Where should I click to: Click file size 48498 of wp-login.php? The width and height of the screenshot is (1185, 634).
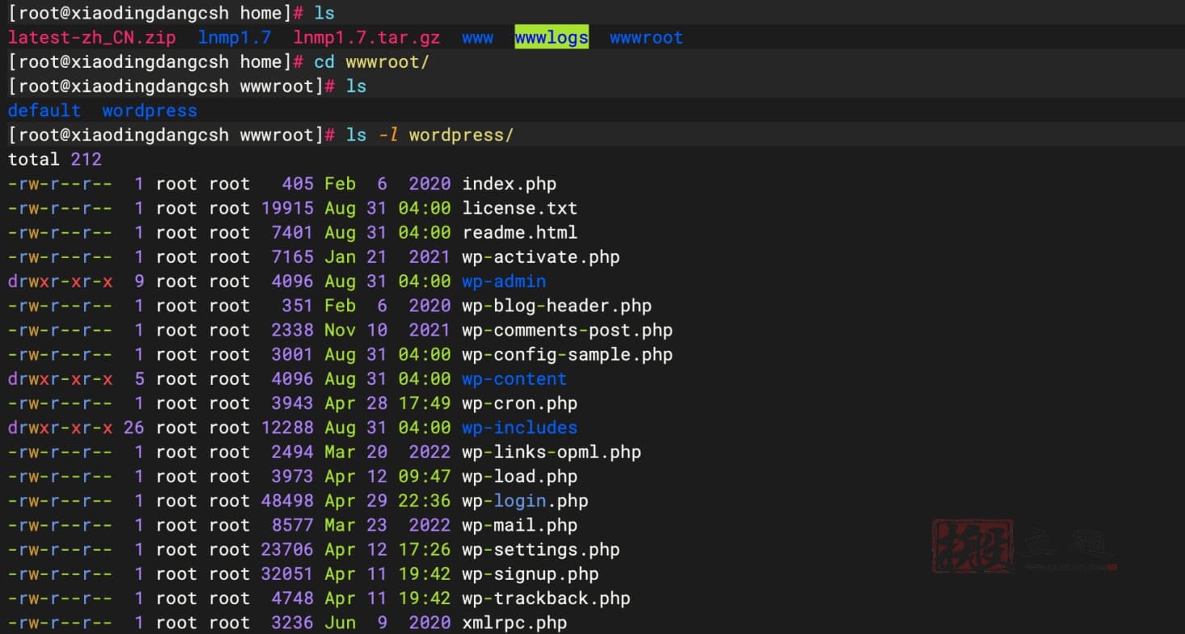[287, 501]
